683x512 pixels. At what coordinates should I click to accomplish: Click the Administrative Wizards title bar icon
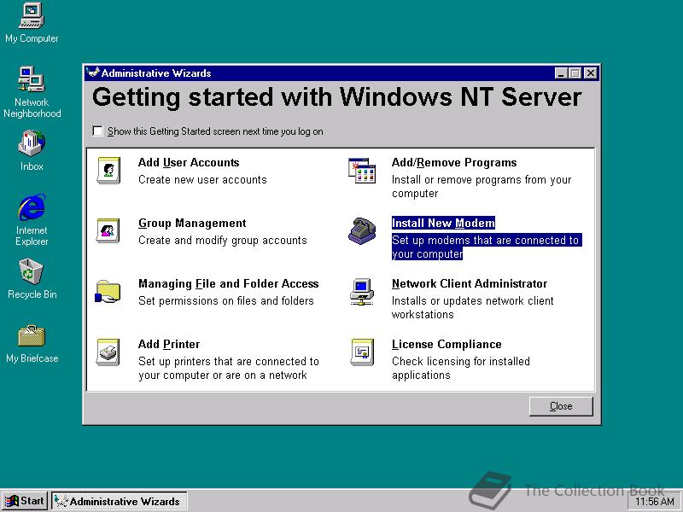93,73
